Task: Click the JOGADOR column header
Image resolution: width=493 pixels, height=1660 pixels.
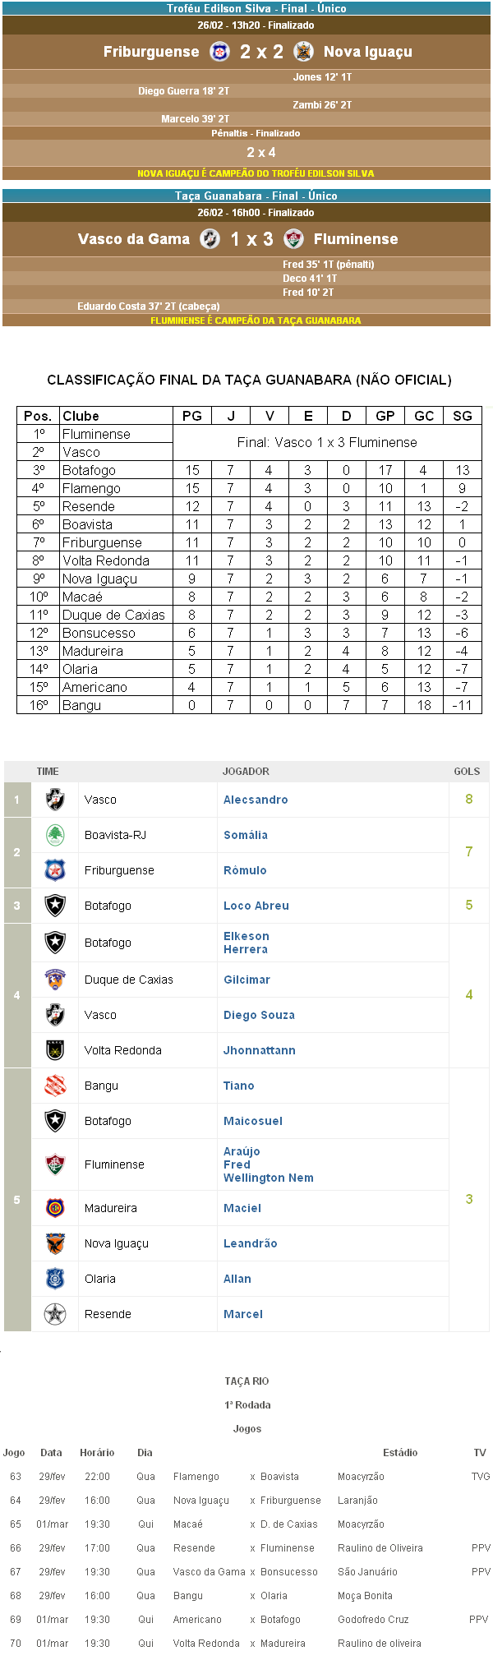Action: pyautogui.click(x=246, y=772)
